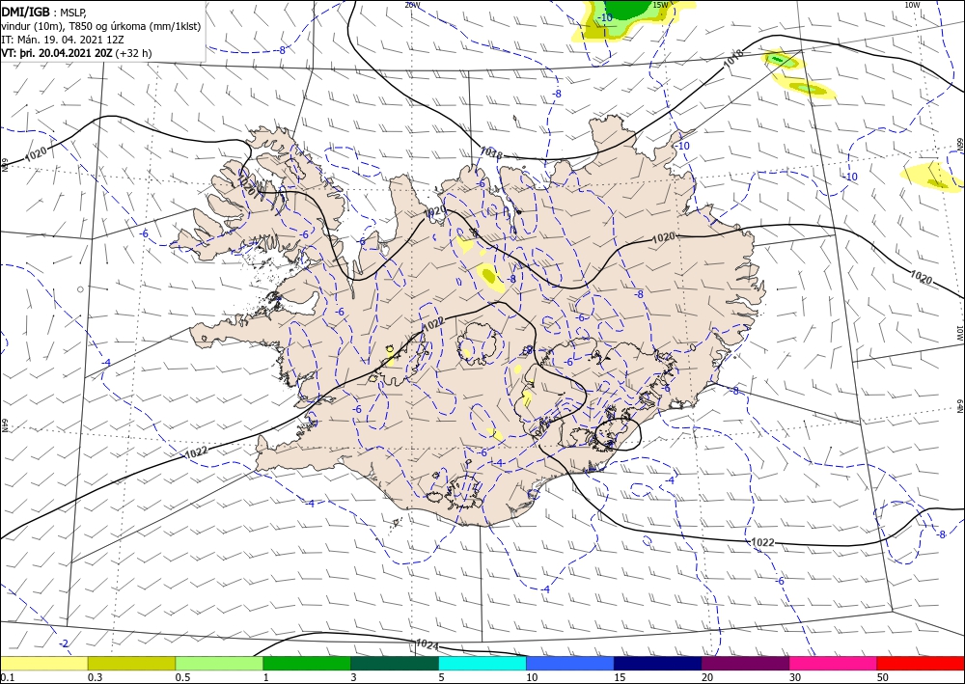
Task: Click the "0.1" legend scale value
Action: (x=6, y=677)
